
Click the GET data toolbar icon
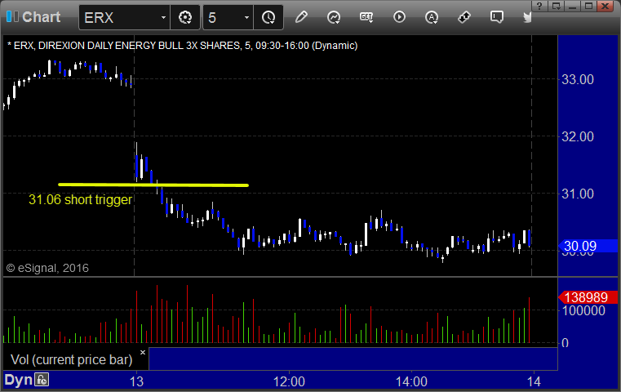366,17
